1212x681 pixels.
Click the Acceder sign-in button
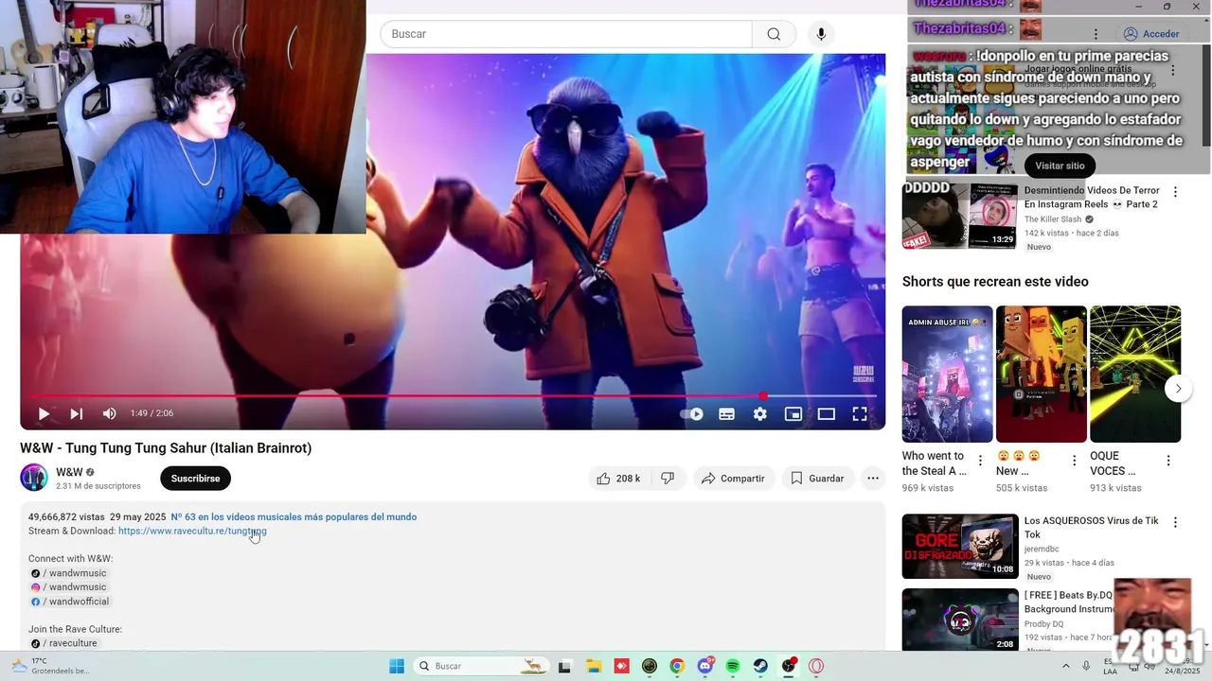click(x=1150, y=34)
